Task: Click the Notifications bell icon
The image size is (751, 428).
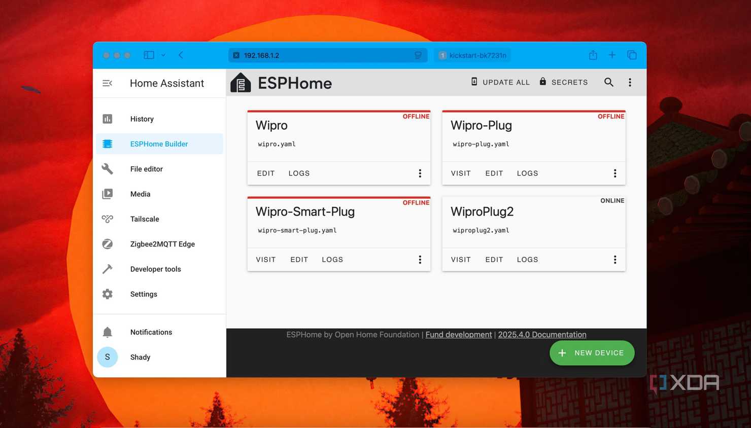Action: [x=108, y=332]
